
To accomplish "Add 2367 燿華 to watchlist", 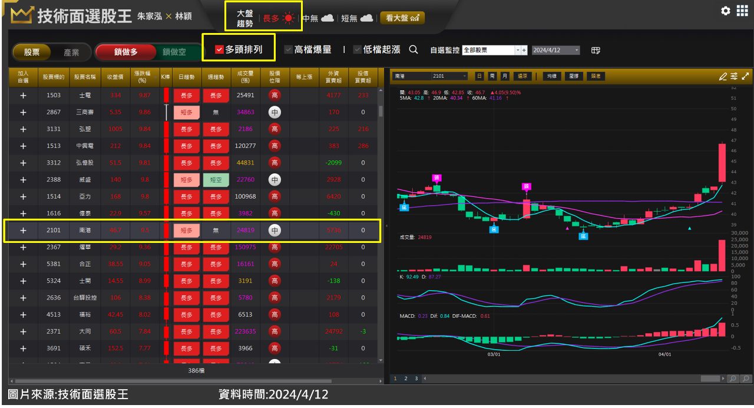I will [x=24, y=247].
